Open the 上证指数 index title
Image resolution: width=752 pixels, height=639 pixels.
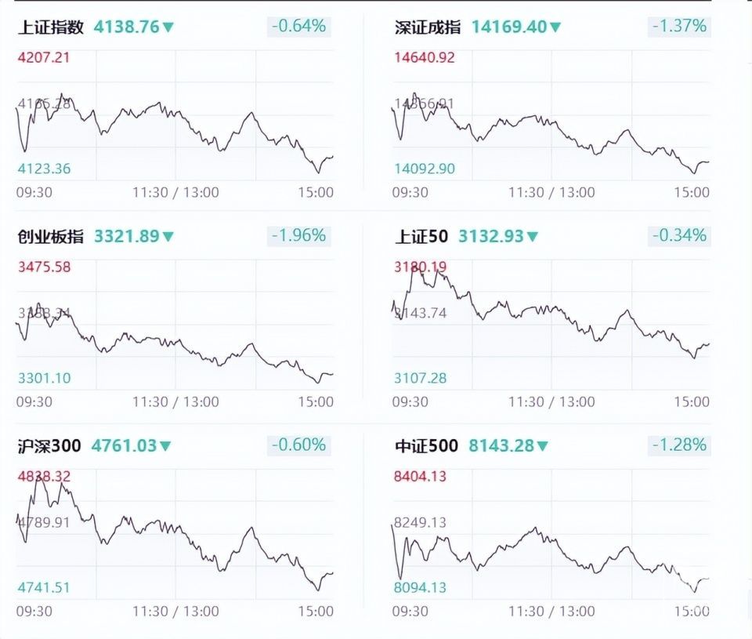click(50, 27)
